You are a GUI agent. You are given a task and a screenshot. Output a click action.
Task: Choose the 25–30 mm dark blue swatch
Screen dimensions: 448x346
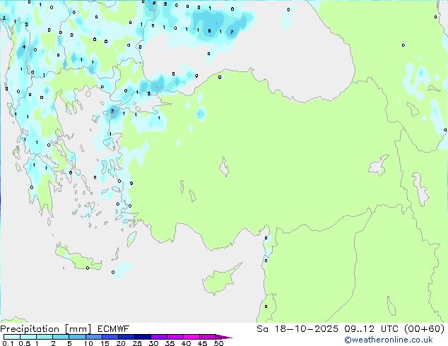142,337
